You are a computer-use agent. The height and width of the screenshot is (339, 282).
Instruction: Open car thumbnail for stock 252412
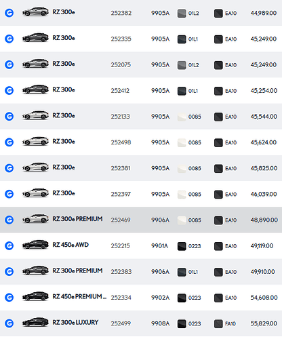[x=35, y=89]
